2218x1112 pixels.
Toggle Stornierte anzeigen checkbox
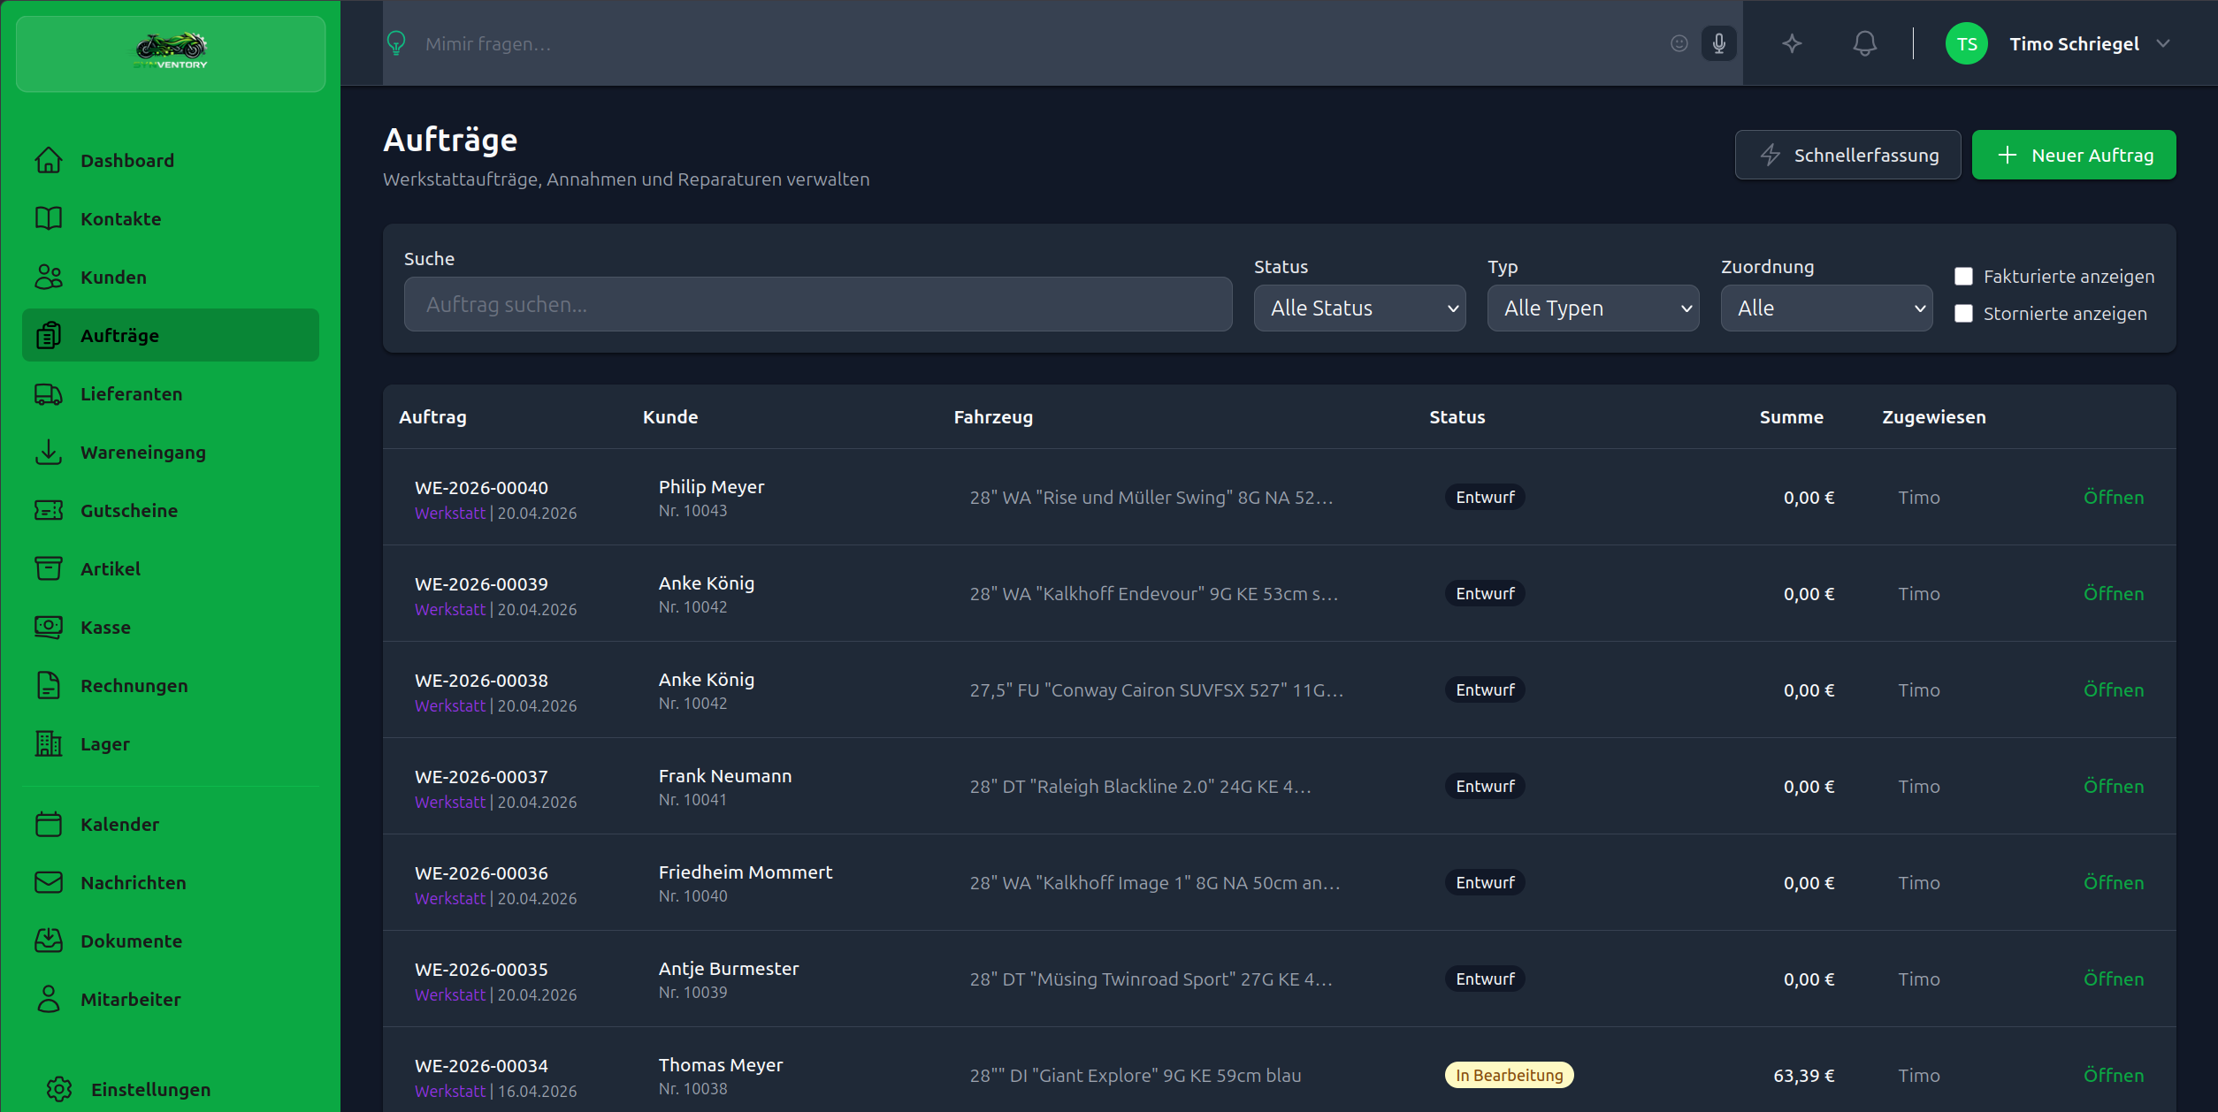(1963, 314)
